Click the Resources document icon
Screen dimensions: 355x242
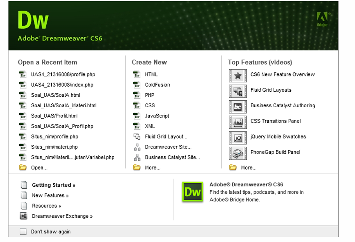tap(24, 206)
